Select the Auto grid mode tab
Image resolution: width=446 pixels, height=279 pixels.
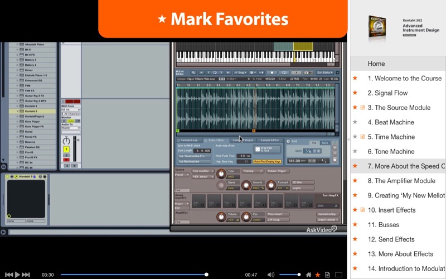pos(325,143)
